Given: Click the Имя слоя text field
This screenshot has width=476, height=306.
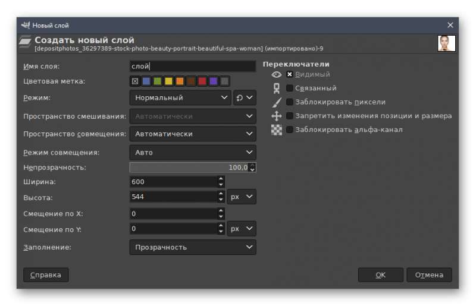Looking at the screenshot, I should [193, 67].
